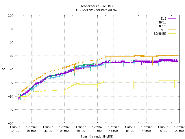The height and width of the screenshot is (139, 185).
Task: Click the y-axis label 40
Action: pos(12,56)
